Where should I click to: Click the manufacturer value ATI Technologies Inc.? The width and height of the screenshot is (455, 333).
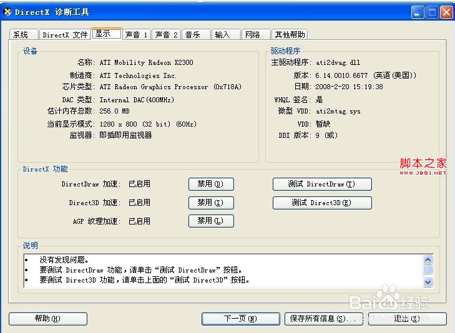click(138, 75)
